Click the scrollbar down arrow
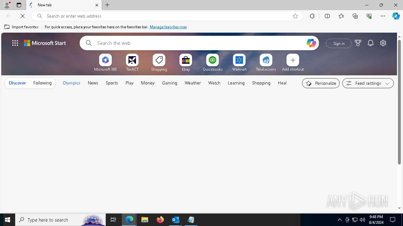This screenshot has height=226, width=403. click(399, 208)
